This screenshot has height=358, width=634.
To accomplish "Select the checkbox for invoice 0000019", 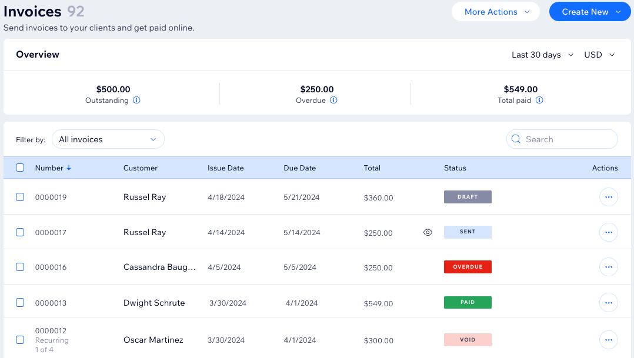I will click(20, 197).
